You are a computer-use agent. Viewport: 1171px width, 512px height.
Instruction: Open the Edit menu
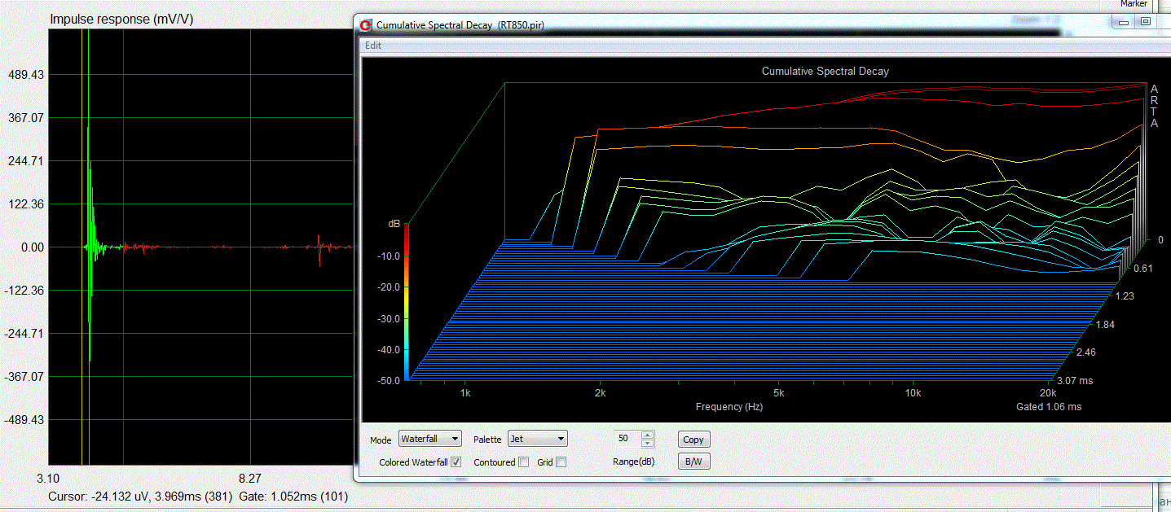coord(372,46)
